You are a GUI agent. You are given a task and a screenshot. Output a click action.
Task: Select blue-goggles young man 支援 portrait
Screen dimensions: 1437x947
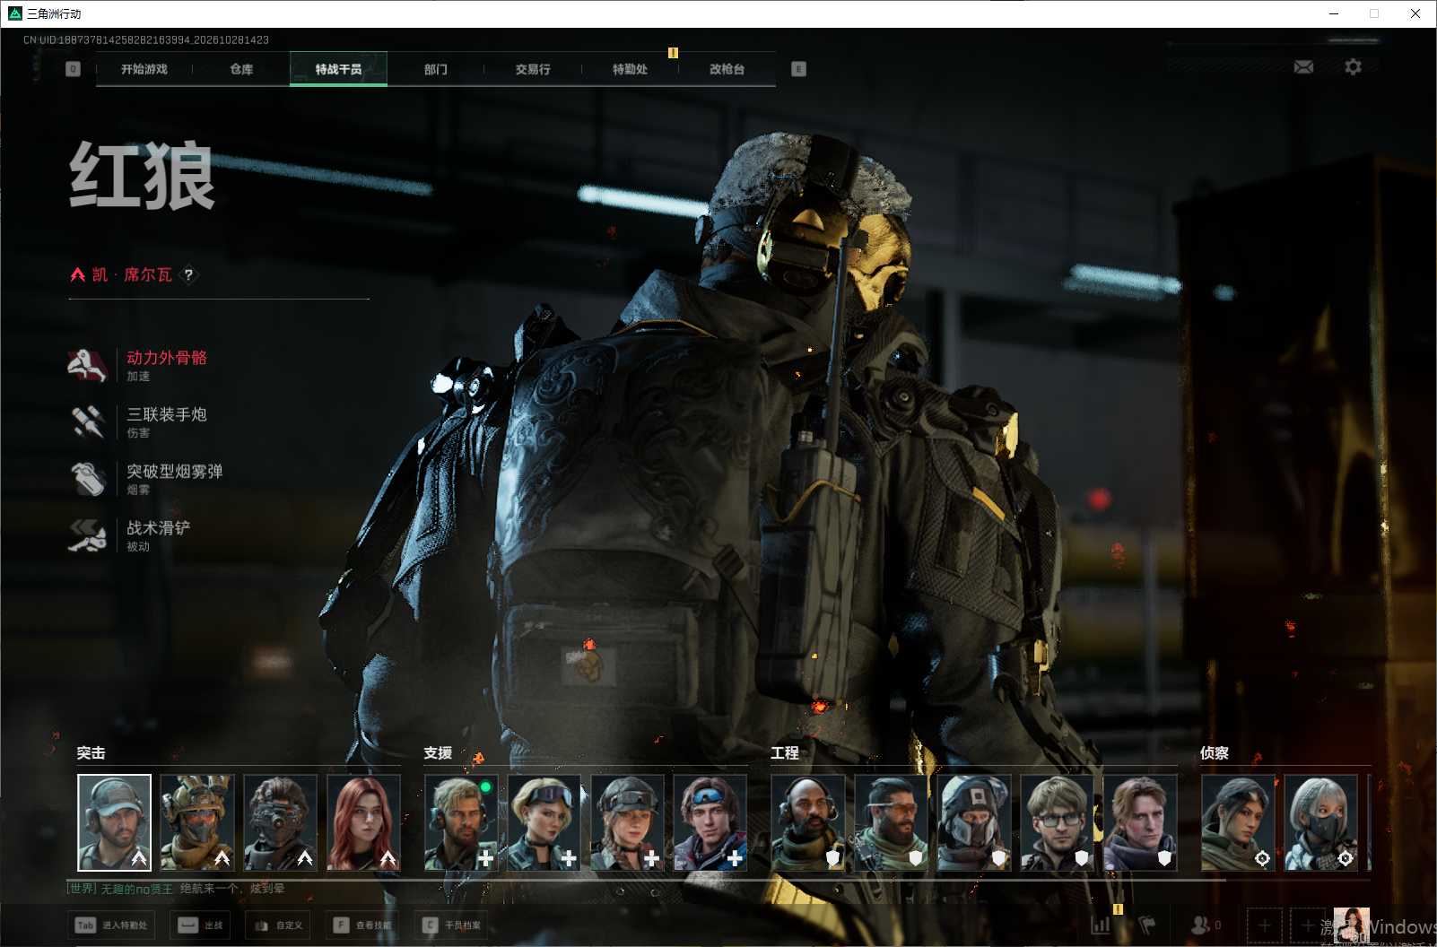tap(710, 822)
